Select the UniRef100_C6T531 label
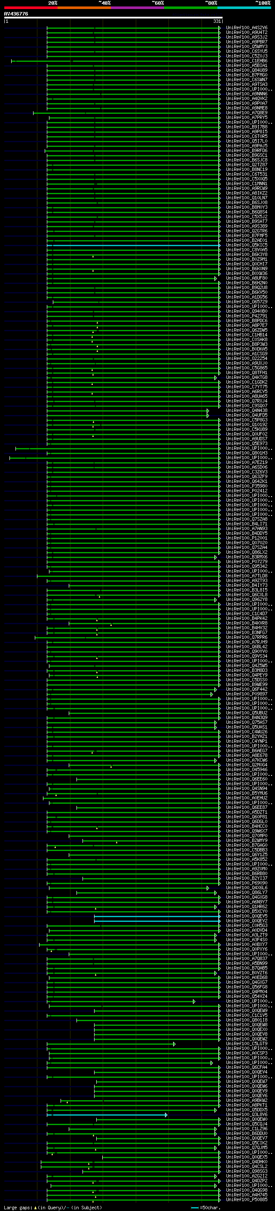The height and width of the screenshot is (1211, 275). tap(246, 174)
